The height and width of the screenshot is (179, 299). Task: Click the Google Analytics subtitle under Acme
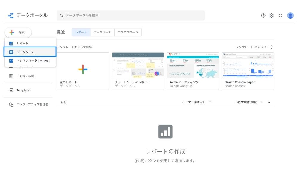pos(181,86)
